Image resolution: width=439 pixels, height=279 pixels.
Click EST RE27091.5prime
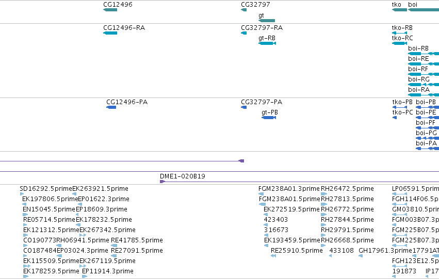click(137, 251)
